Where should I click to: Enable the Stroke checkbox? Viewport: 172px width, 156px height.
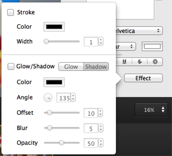coord(11,13)
